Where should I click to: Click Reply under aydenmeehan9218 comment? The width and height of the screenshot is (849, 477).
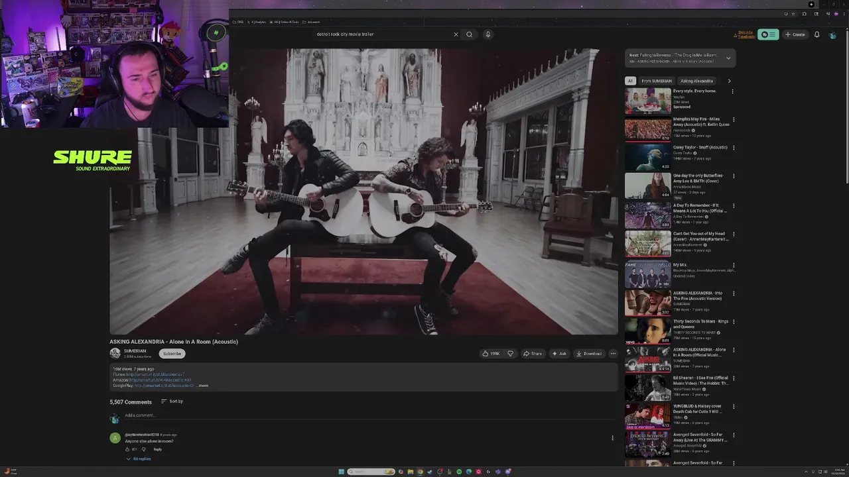point(157,449)
